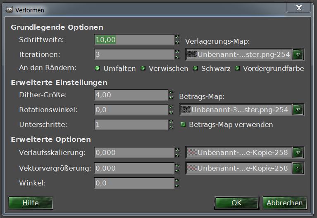This screenshot has width=317, height=218.
Task: Decrease Rotationswinkel with down arrow
Action: click(x=171, y=113)
